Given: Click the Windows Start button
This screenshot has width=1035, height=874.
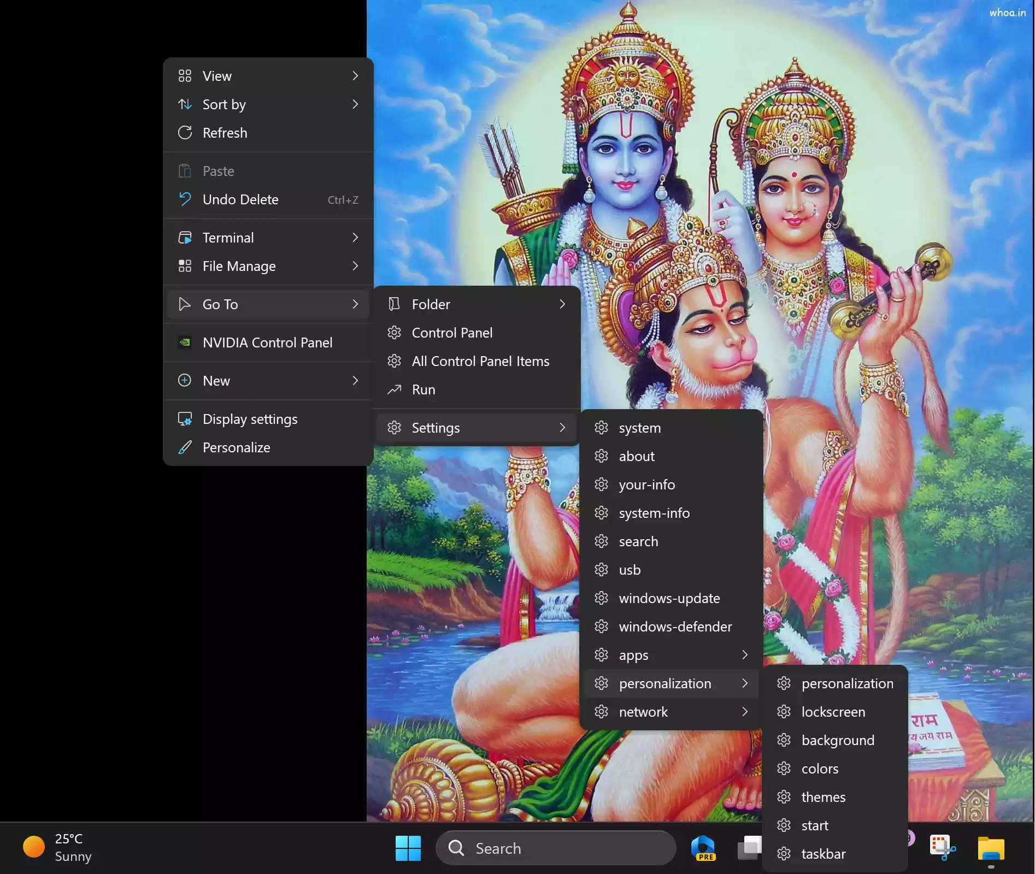Looking at the screenshot, I should (x=408, y=847).
